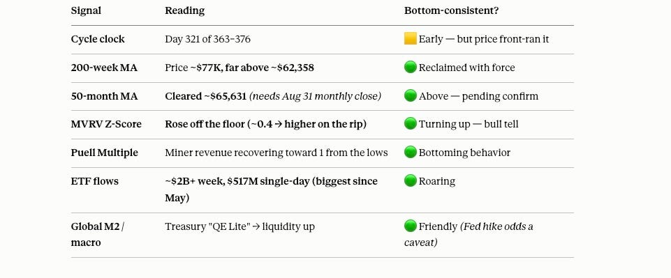Click the Treasury "QE Lite" liquidity reading
Image resolution: width=671 pixels, height=278 pixels.
coord(239,226)
